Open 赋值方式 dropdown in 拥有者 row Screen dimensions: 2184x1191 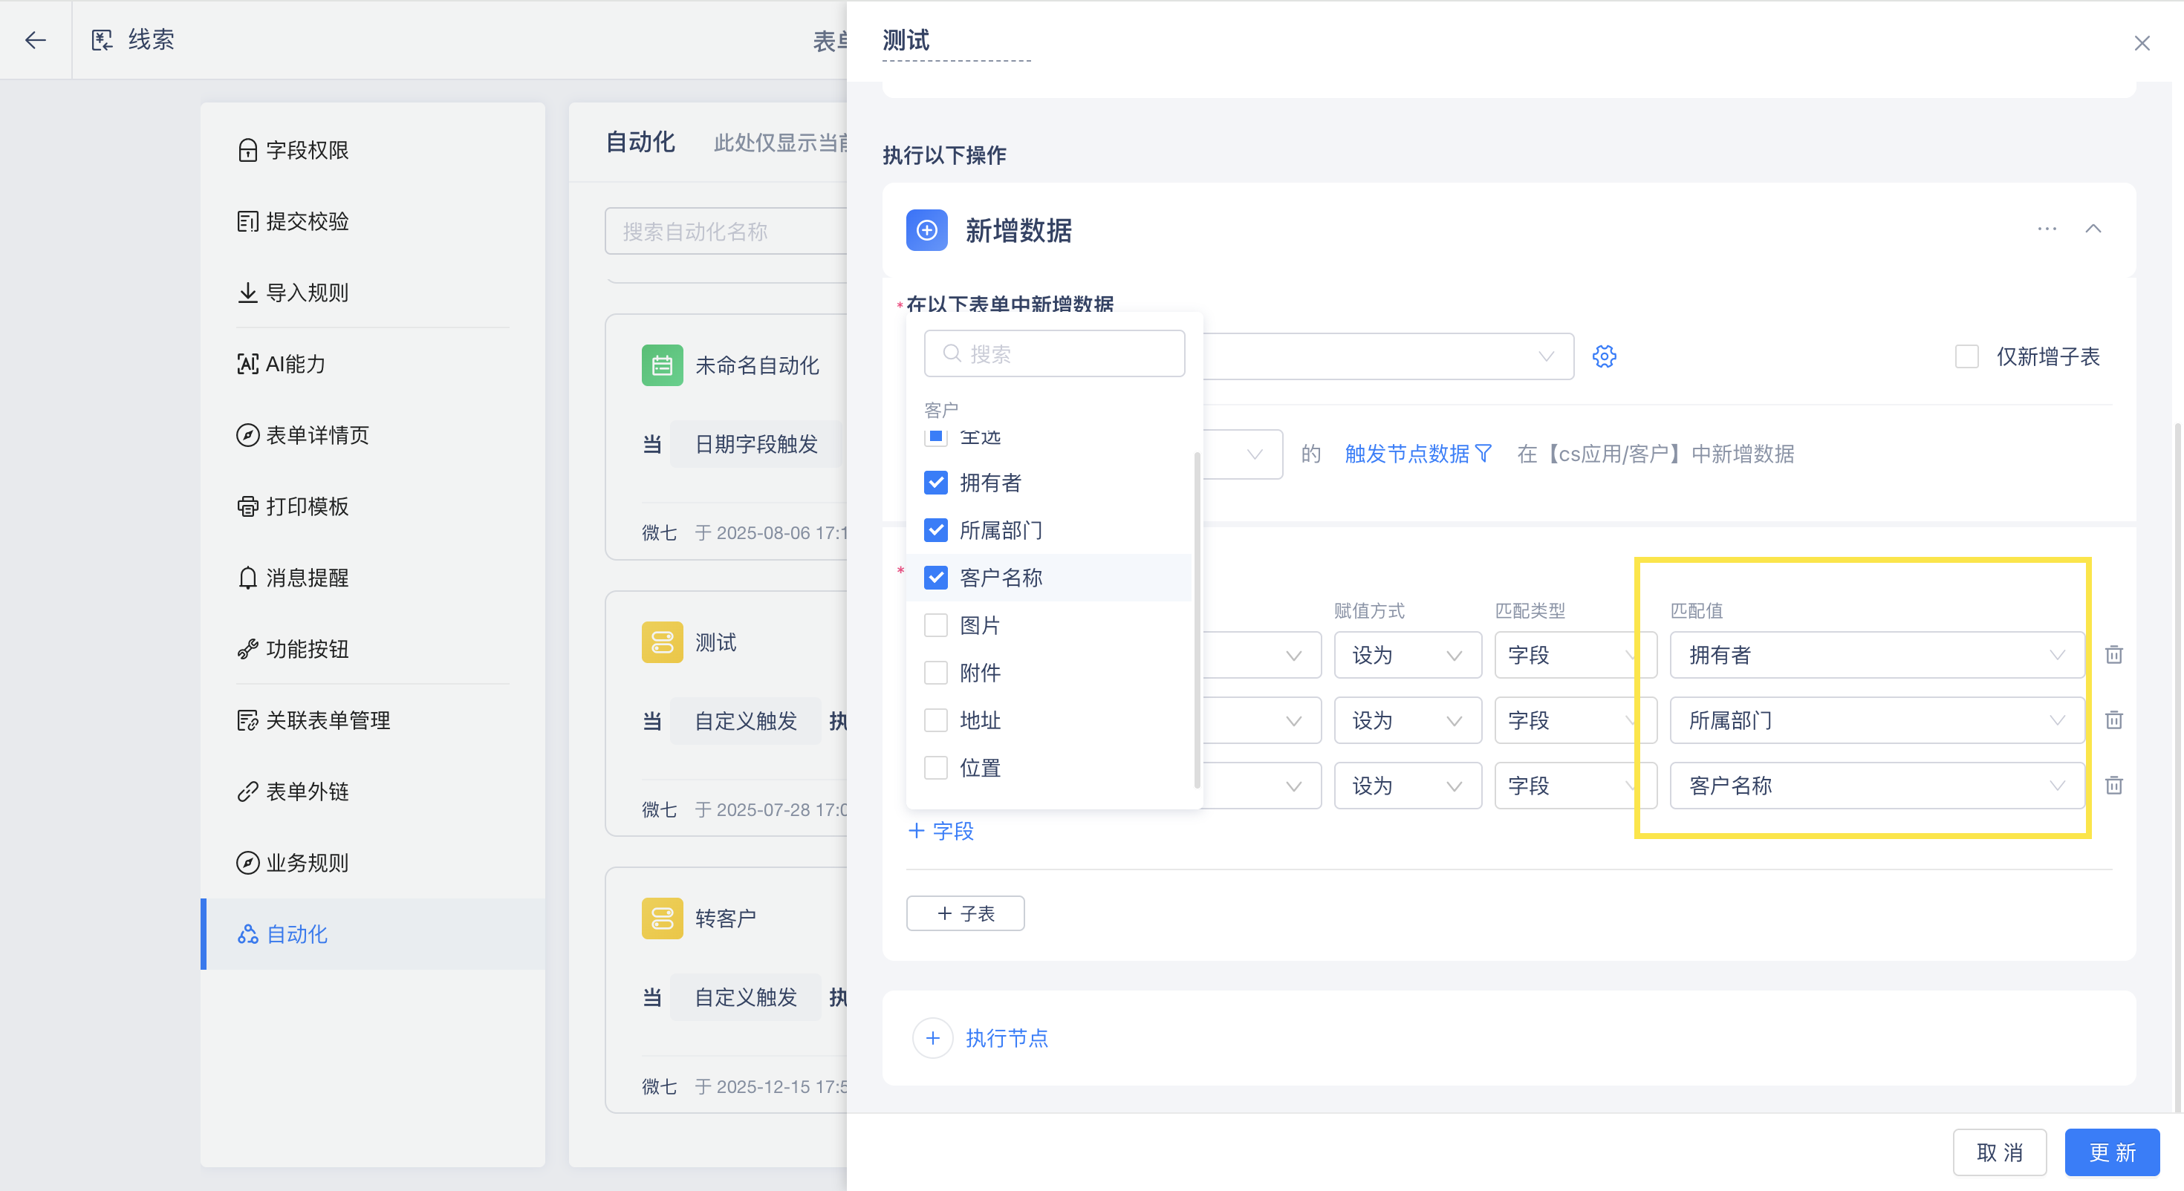1408,654
